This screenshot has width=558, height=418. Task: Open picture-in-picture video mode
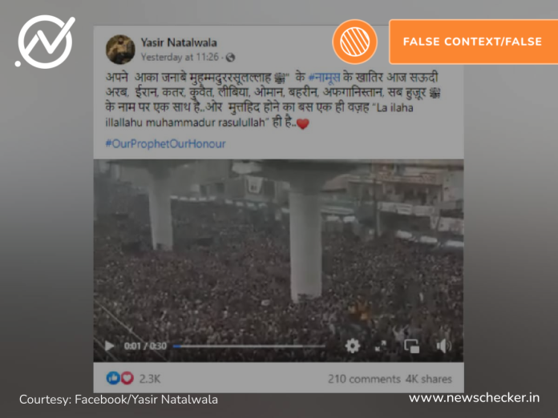(412, 346)
